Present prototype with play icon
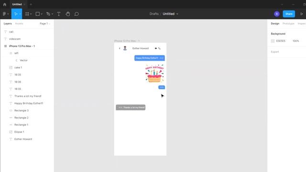 [302, 14]
